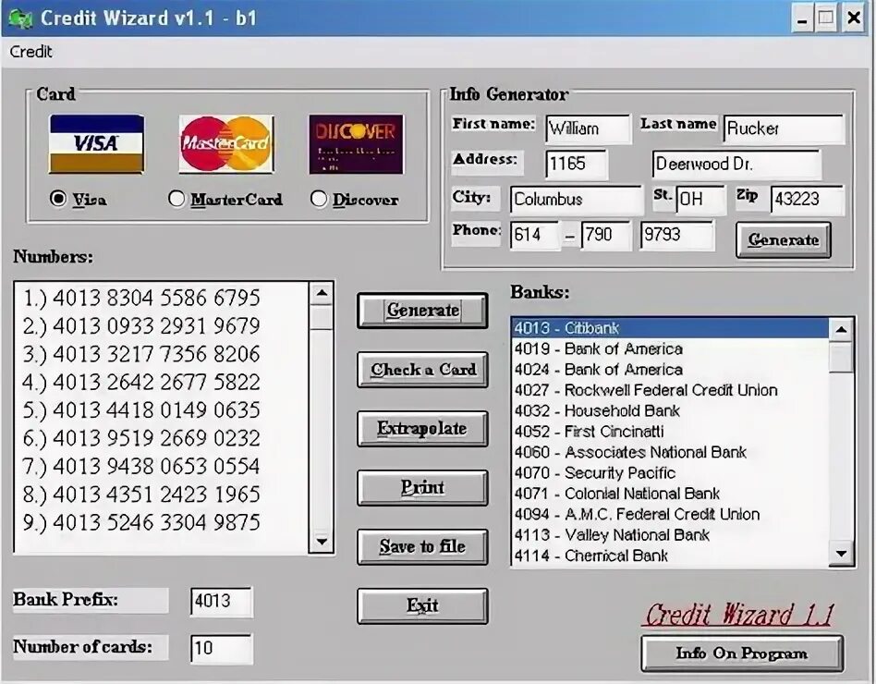Screen dimensions: 876x684
Task: Select 4052 - First Cincinatti
Action: [x=670, y=432]
